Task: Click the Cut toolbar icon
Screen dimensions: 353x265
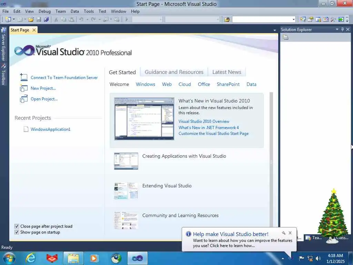Action: 56,20
